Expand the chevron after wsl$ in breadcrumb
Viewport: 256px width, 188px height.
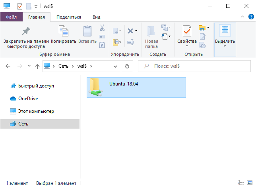click(91, 66)
